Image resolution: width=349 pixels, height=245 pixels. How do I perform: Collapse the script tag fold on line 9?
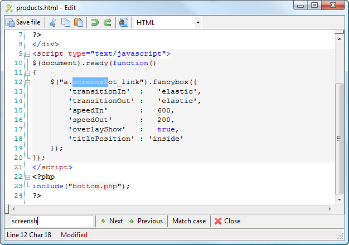[27, 54]
